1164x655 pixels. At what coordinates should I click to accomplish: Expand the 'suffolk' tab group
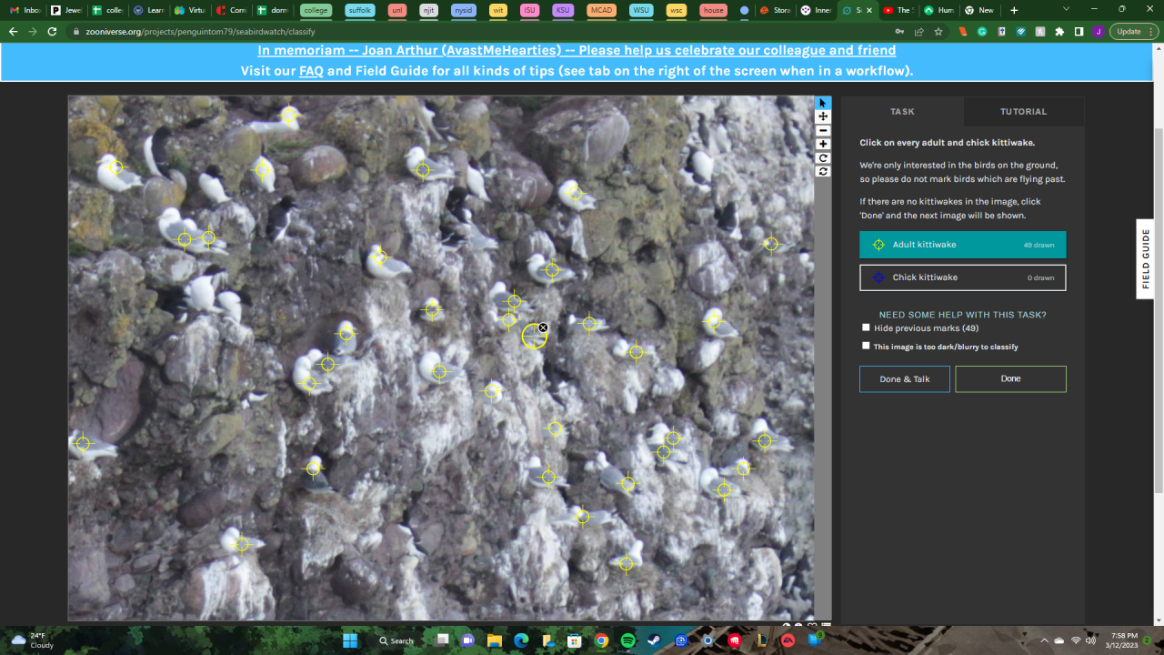tap(360, 10)
